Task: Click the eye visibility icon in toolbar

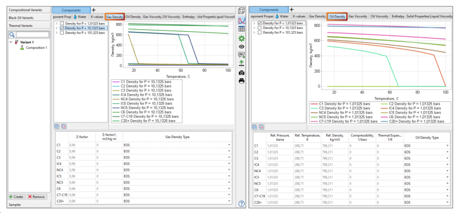Action: [242, 47]
